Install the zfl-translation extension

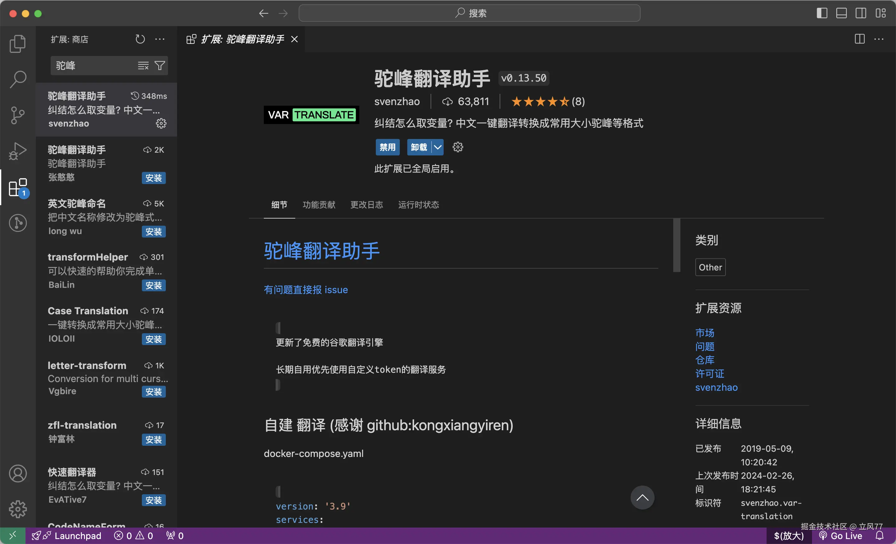point(153,440)
